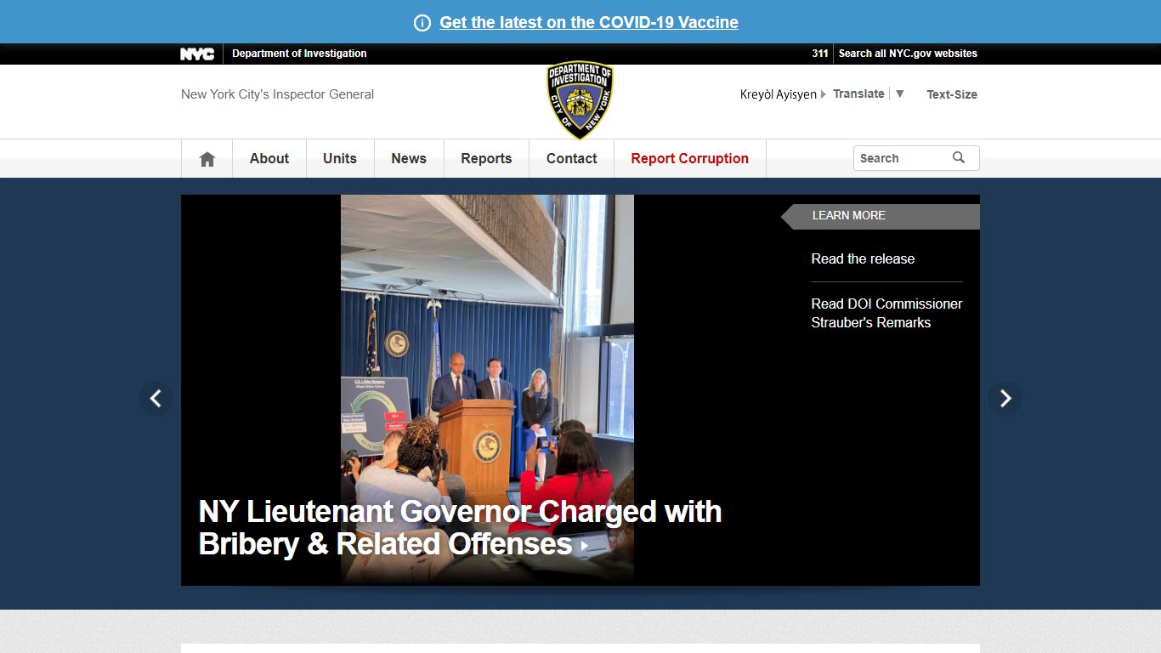Open the Units menu

coord(340,158)
